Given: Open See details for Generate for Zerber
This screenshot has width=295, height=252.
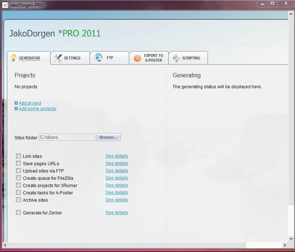Looking at the screenshot, I should click(x=117, y=213).
